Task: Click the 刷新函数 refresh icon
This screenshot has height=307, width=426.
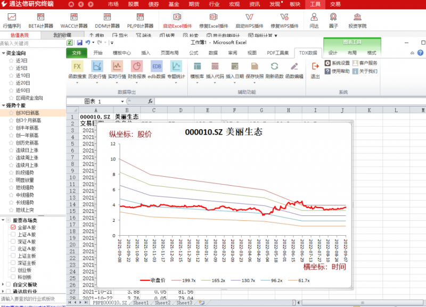Action: tap(274, 66)
